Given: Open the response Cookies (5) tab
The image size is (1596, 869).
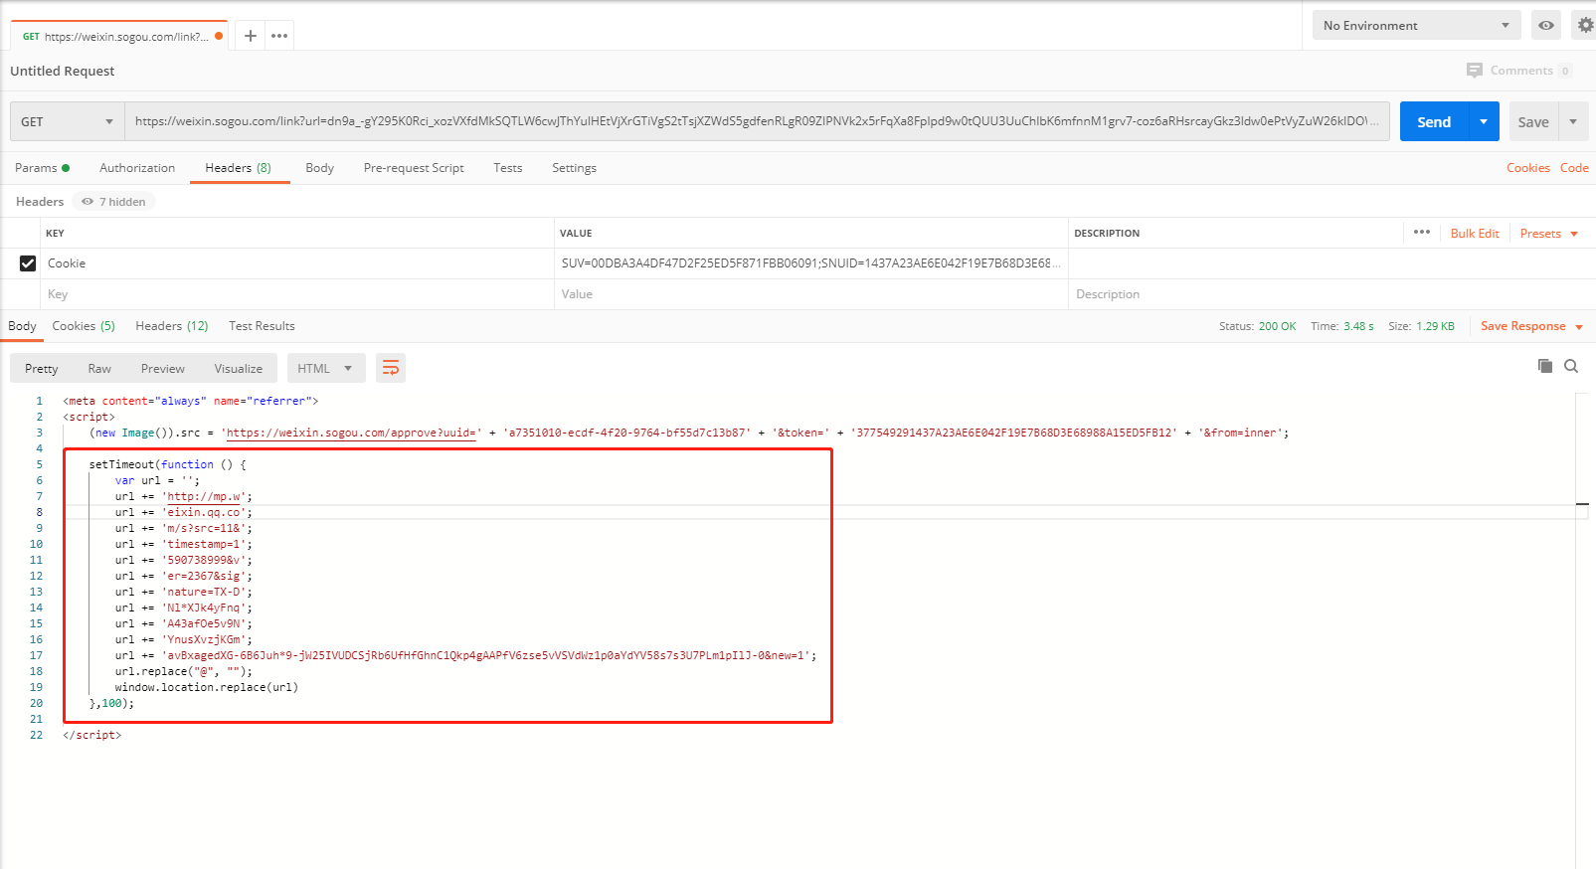Looking at the screenshot, I should (84, 326).
